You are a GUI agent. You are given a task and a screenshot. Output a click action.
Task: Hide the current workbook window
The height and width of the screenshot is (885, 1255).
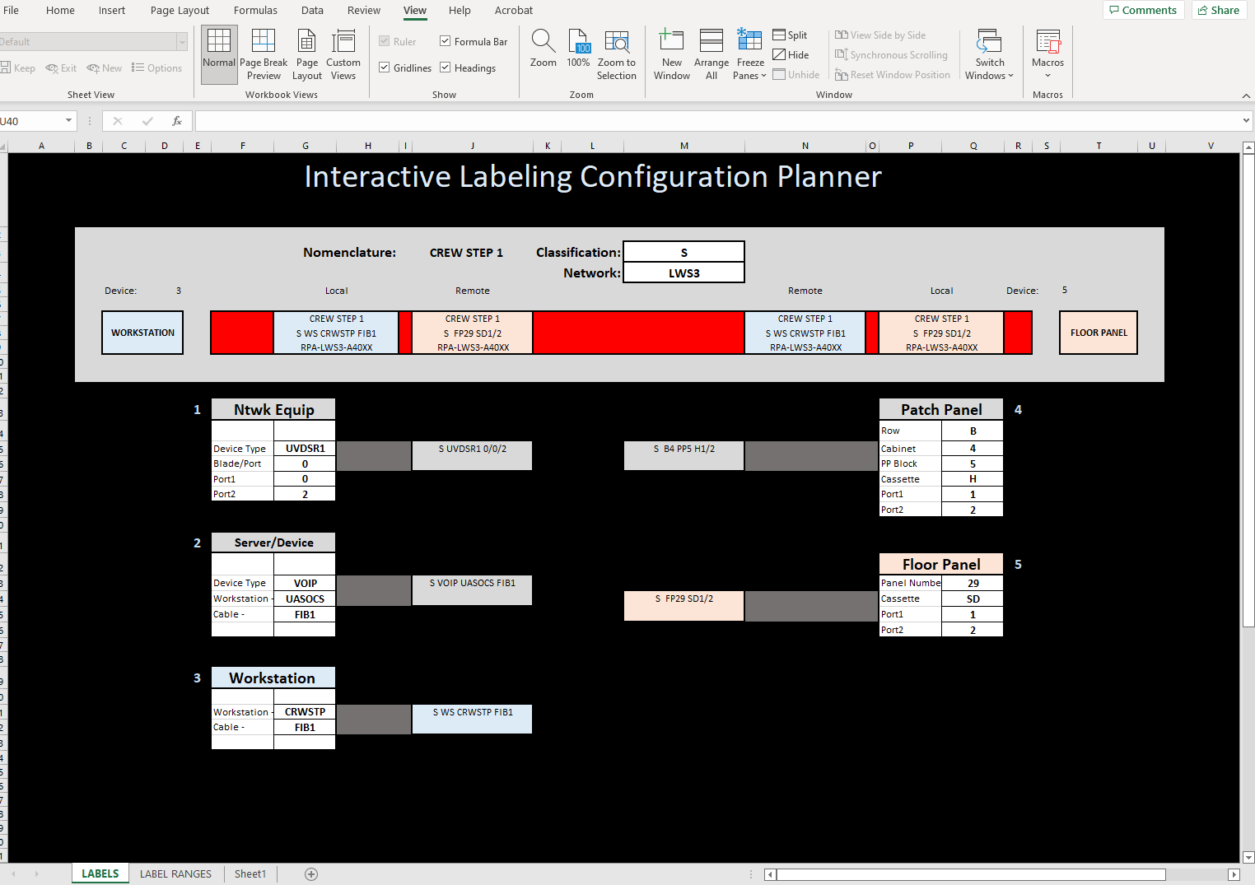(791, 54)
